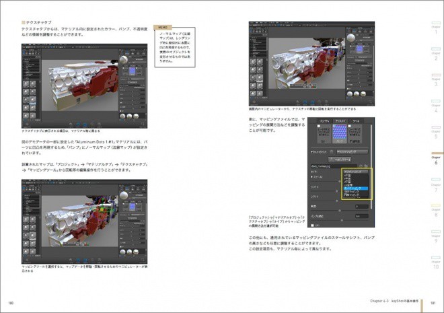
Task: Click the folder icon next to dots_normal.jpg
Action: coord(366,166)
